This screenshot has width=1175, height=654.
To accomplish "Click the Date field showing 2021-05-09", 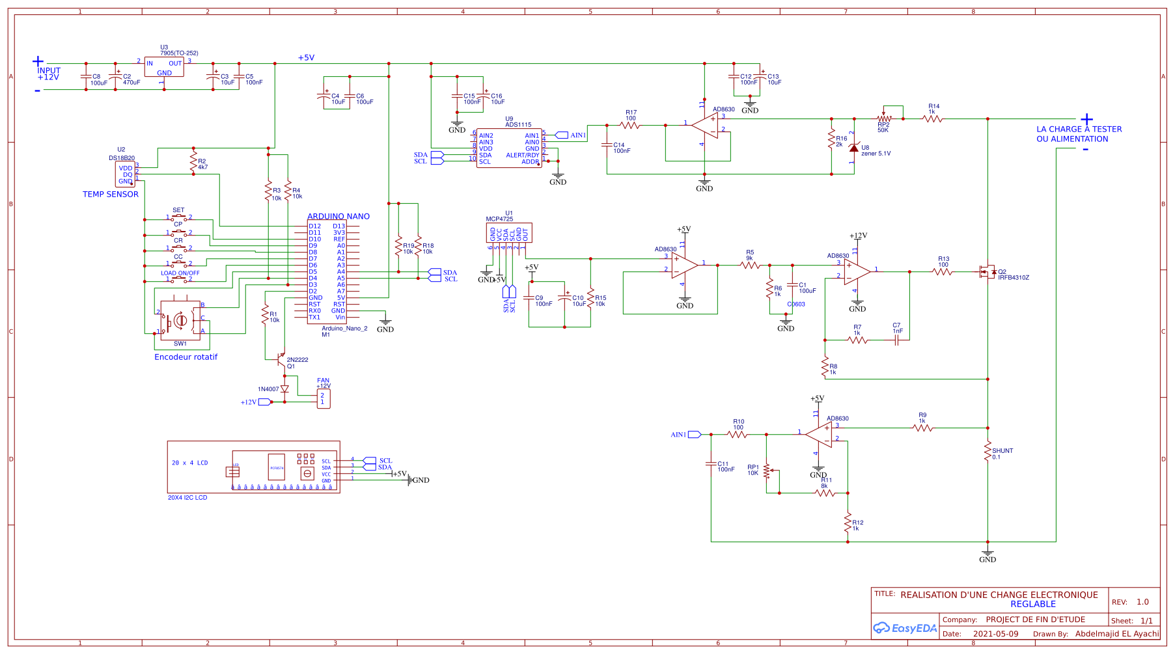I will click(995, 633).
